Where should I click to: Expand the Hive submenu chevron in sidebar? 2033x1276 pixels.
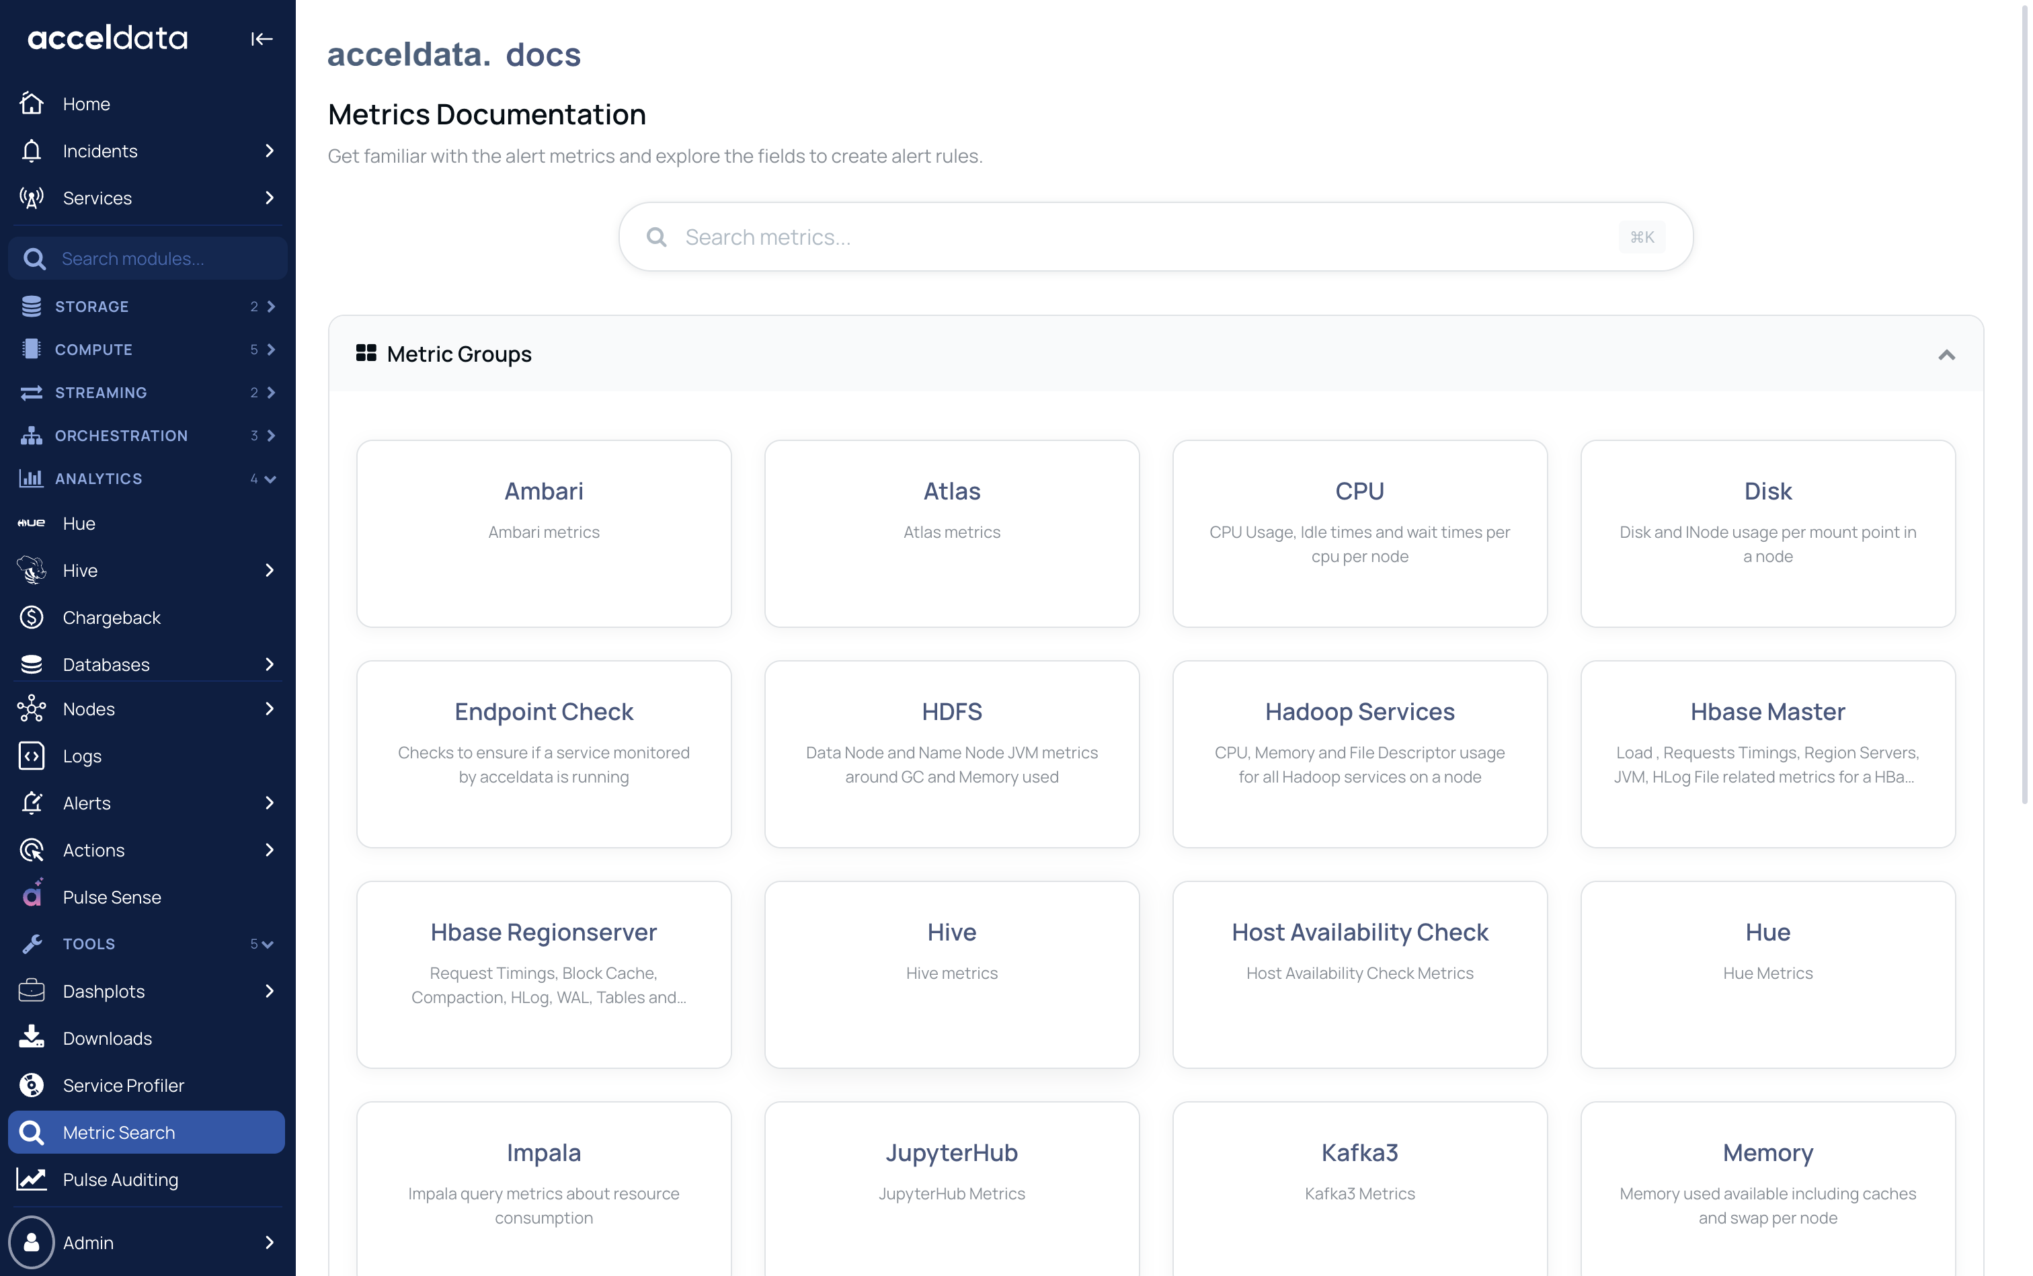(270, 571)
